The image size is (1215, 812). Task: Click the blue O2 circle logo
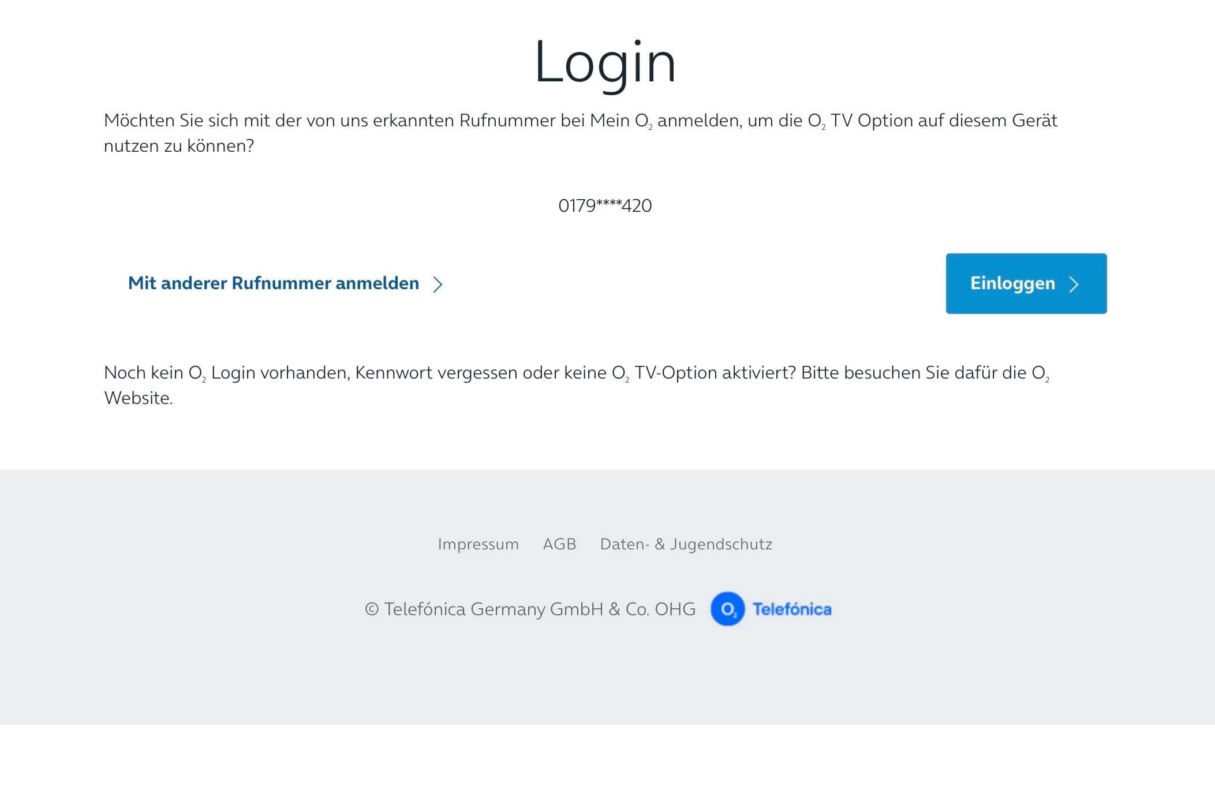[727, 609]
